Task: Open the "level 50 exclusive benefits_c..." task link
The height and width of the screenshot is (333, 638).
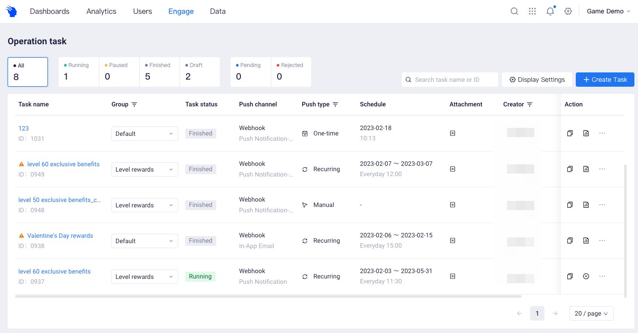Action: 60,200
